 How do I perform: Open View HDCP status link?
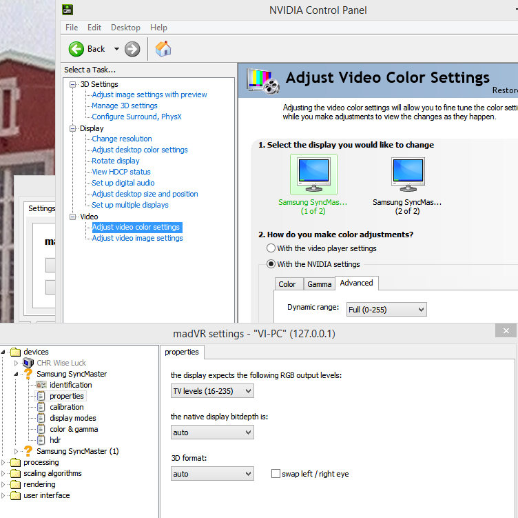pyautogui.click(x=121, y=172)
